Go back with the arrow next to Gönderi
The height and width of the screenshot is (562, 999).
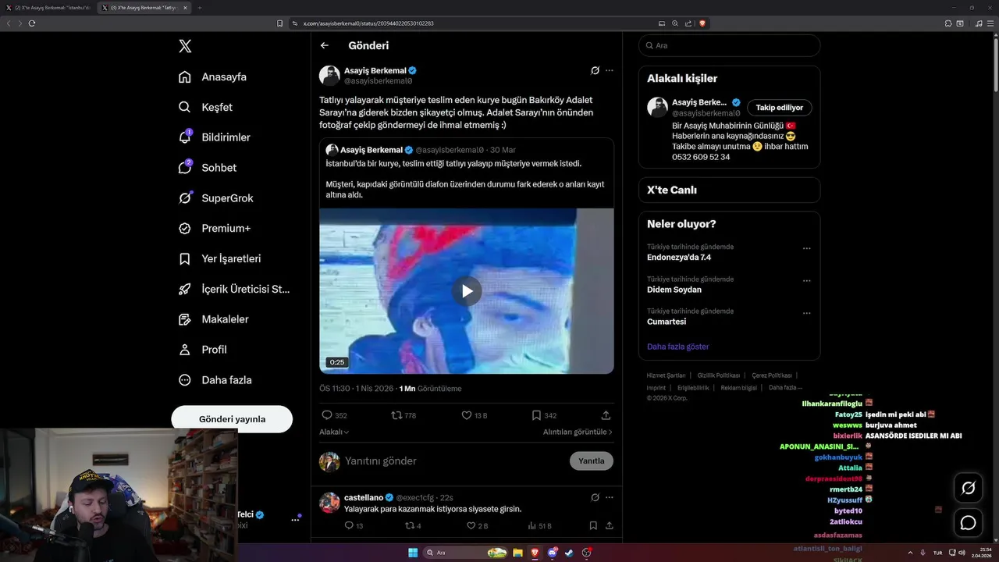click(x=325, y=45)
